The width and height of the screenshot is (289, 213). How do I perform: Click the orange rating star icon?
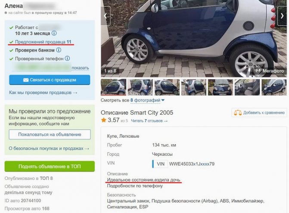(x=104, y=120)
